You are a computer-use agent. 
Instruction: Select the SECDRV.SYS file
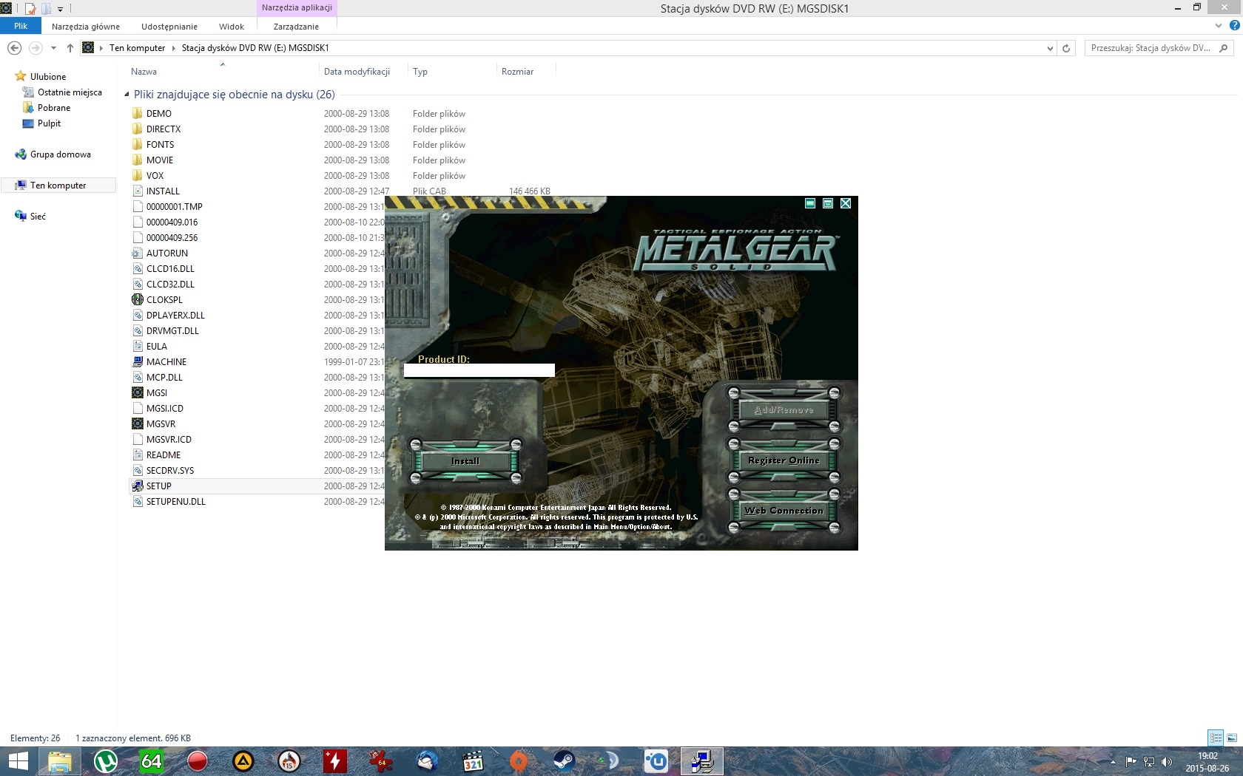pos(169,471)
